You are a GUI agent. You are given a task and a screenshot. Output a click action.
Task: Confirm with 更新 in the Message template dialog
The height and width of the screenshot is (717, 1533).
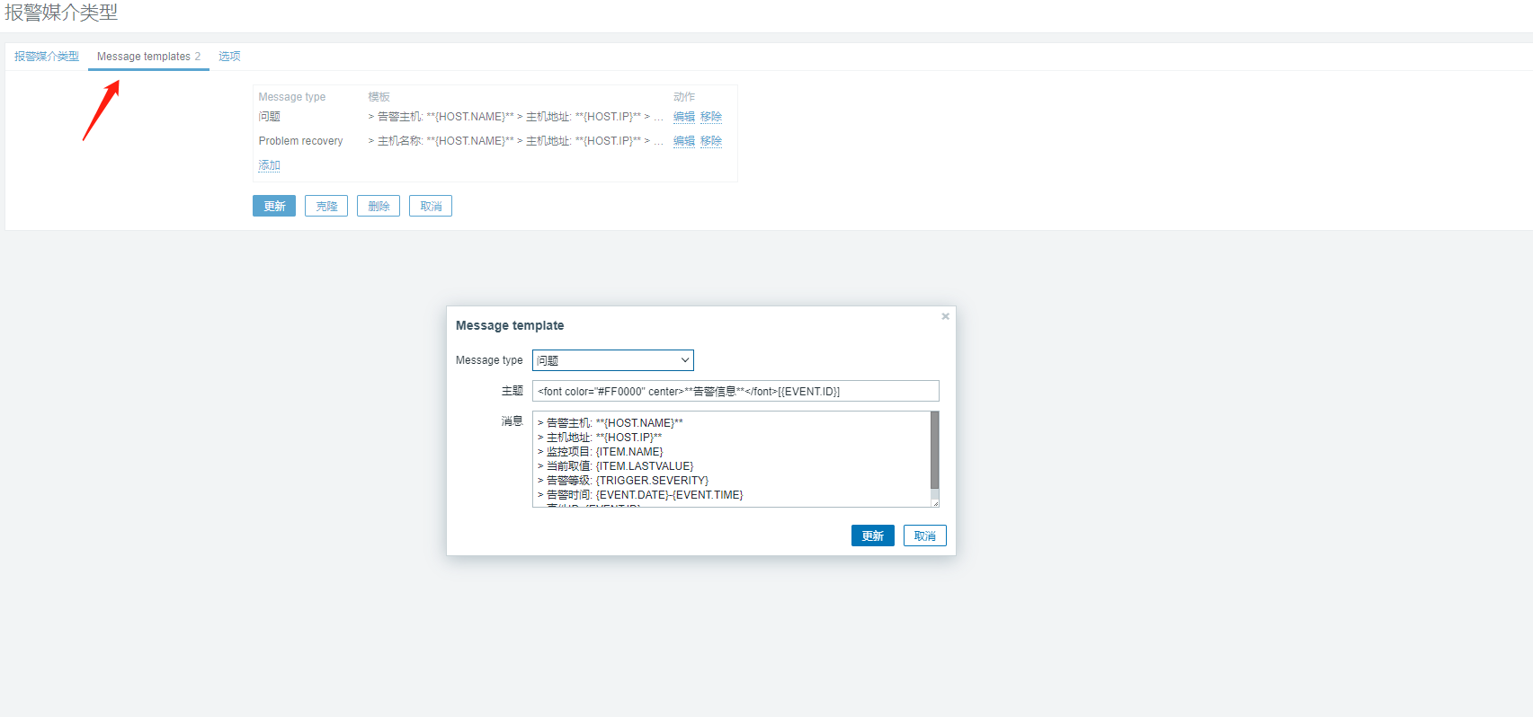click(872, 536)
